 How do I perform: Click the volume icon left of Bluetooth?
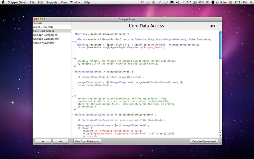click(177, 2)
